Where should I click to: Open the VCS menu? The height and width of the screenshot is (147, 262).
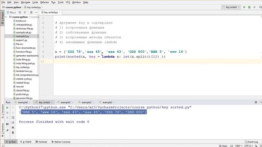coord(68,2)
